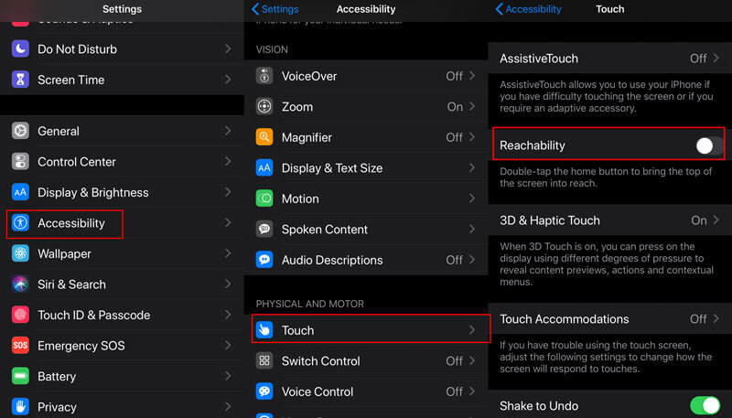Open the Display & Text Size entry
The image size is (732, 418).
tap(366, 168)
